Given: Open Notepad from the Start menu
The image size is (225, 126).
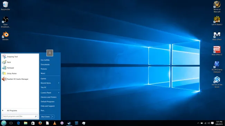Looking at the screenshot, I should pyautogui.click(x=20, y=68).
